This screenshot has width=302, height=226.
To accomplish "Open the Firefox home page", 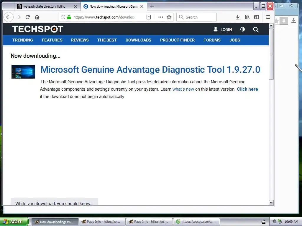I will click(x=37, y=17).
